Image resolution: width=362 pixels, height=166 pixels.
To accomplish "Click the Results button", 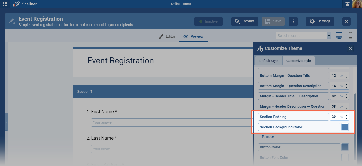I will click(245, 21).
